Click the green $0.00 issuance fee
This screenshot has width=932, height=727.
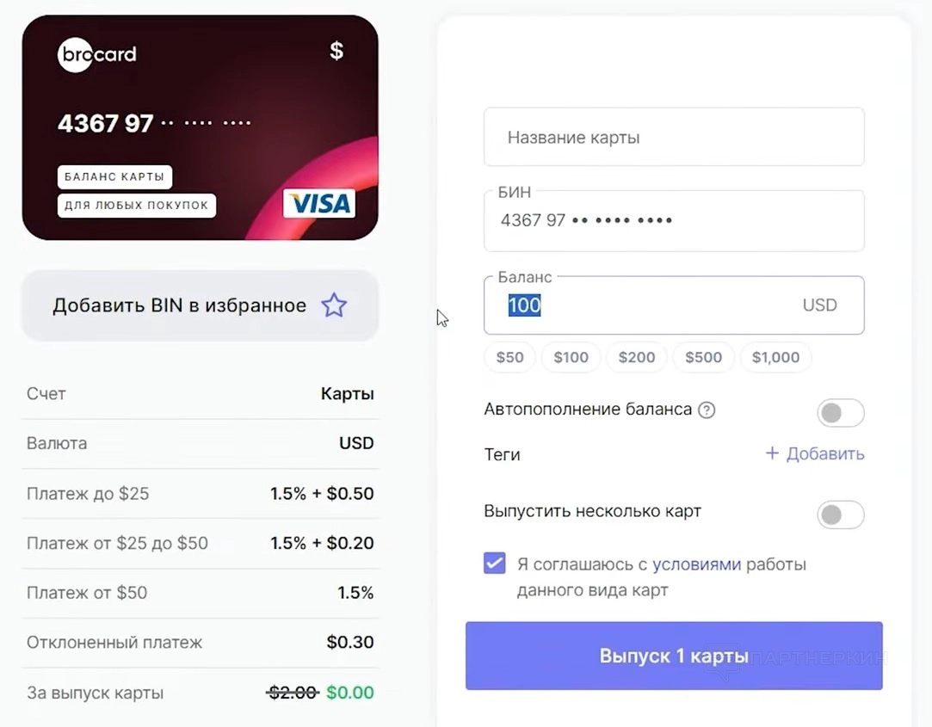point(350,693)
